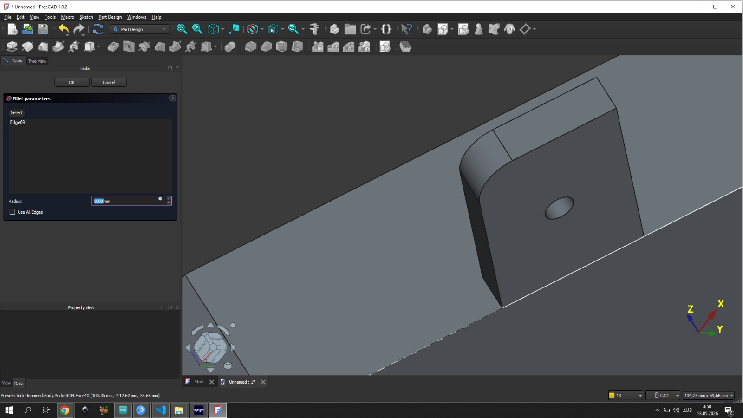Switch to the View property tab
This screenshot has width=743, height=418.
tap(7, 383)
